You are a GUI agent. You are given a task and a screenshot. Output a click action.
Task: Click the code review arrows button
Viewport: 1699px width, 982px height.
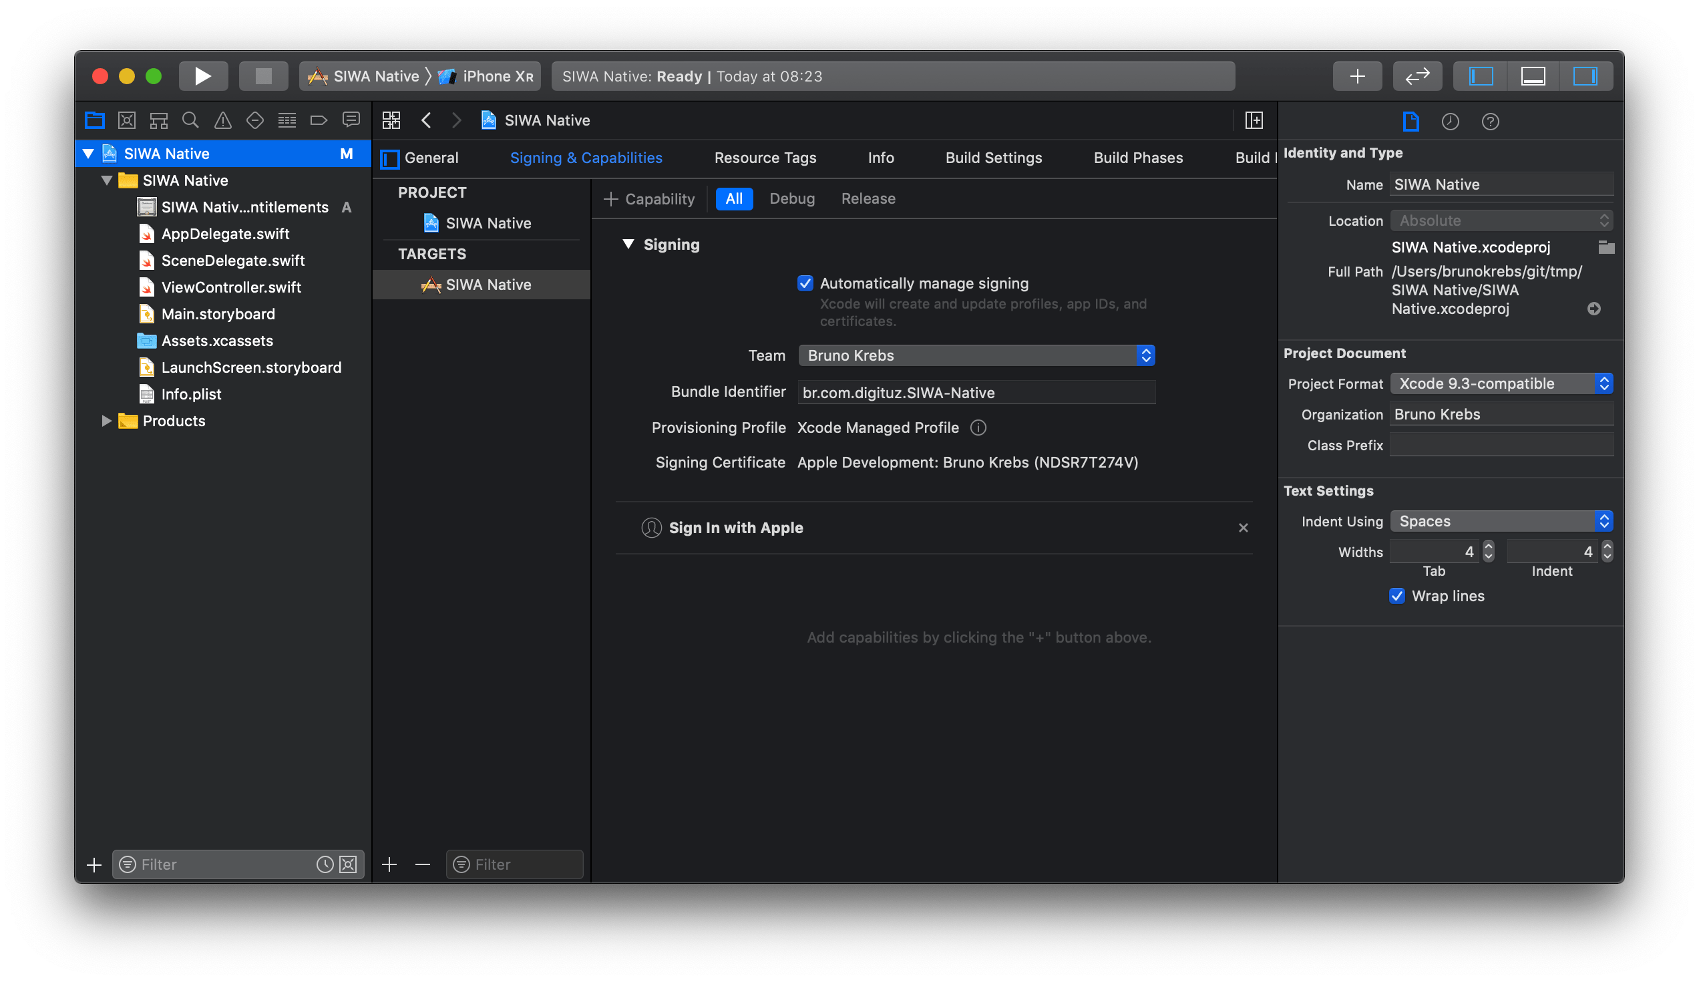(1417, 76)
